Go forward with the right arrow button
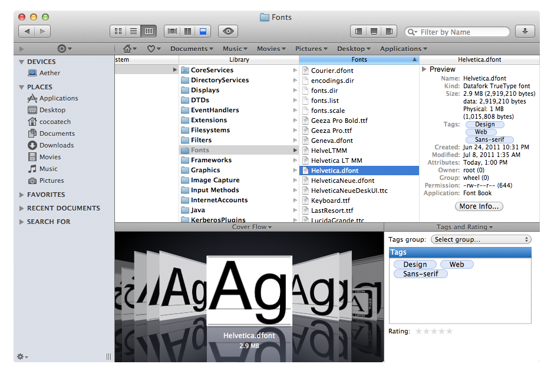Image resolution: width=554 pixels, height=374 pixels. click(42, 31)
